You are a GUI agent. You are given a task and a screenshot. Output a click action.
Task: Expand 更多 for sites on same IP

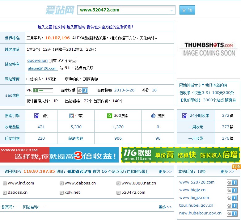pos(165,171)
